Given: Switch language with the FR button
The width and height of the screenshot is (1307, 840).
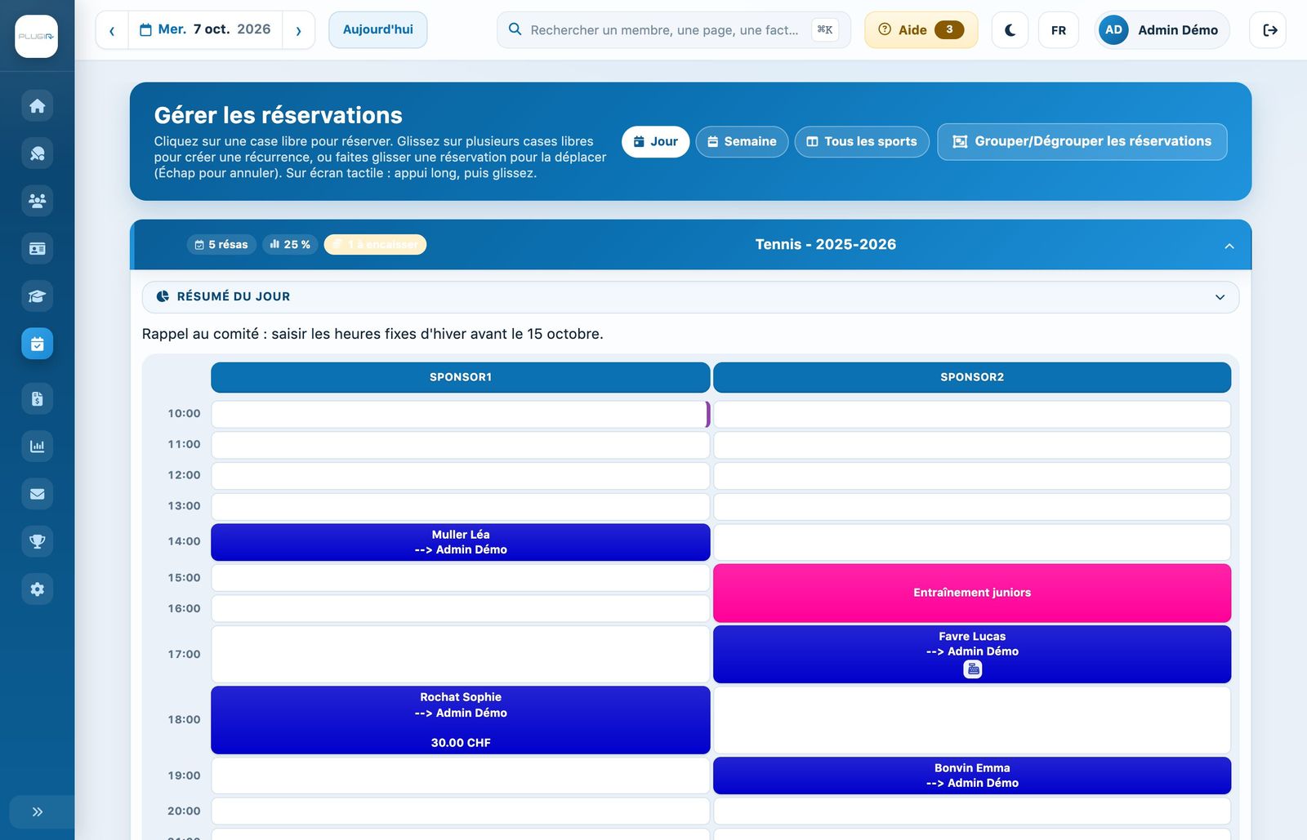Looking at the screenshot, I should coord(1059,30).
